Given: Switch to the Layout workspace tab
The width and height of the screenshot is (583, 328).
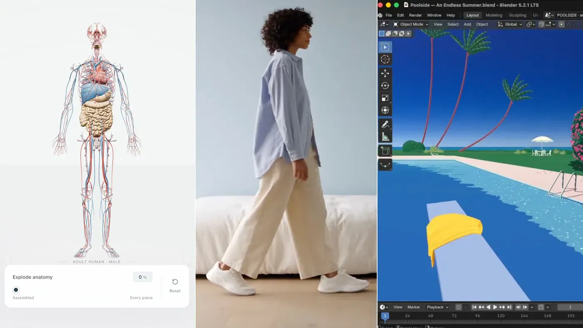Looking at the screenshot, I should 473,15.
